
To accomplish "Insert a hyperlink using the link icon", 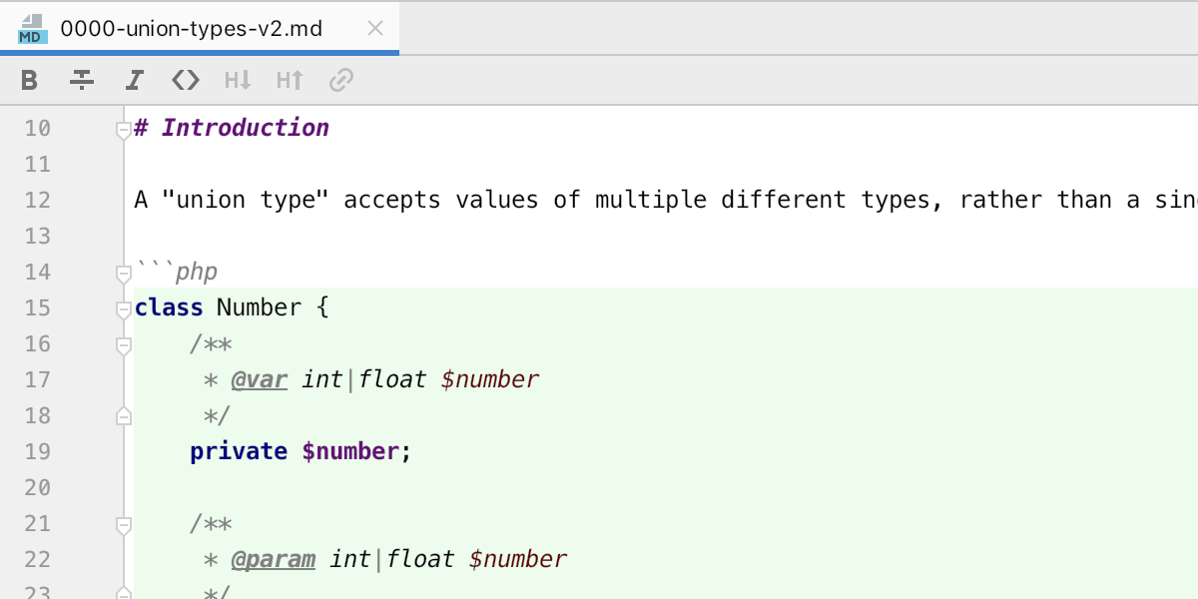I will [340, 80].
